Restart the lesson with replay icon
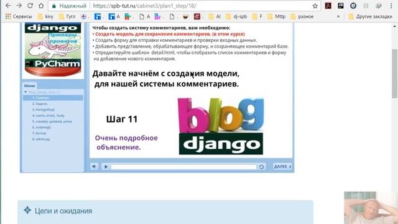 (x=261, y=167)
